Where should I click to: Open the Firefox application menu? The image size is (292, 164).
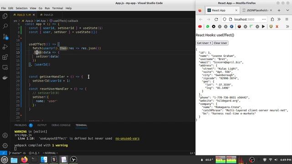click(287, 19)
